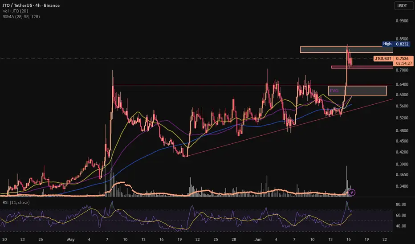The image size is (415, 244).
Task: Select the upper resistance zone rectangle near 0.82
Action: pos(346,50)
